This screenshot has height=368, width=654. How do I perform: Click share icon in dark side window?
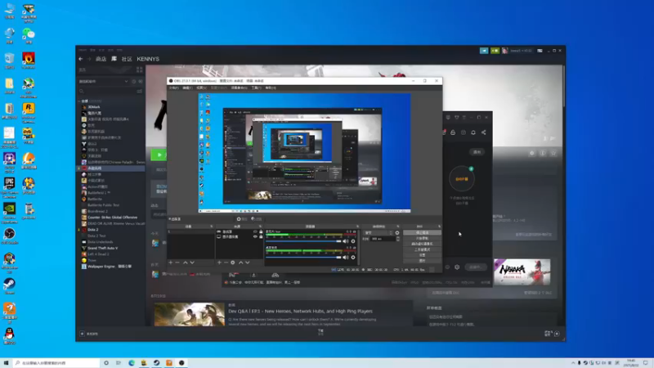click(484, 132)
